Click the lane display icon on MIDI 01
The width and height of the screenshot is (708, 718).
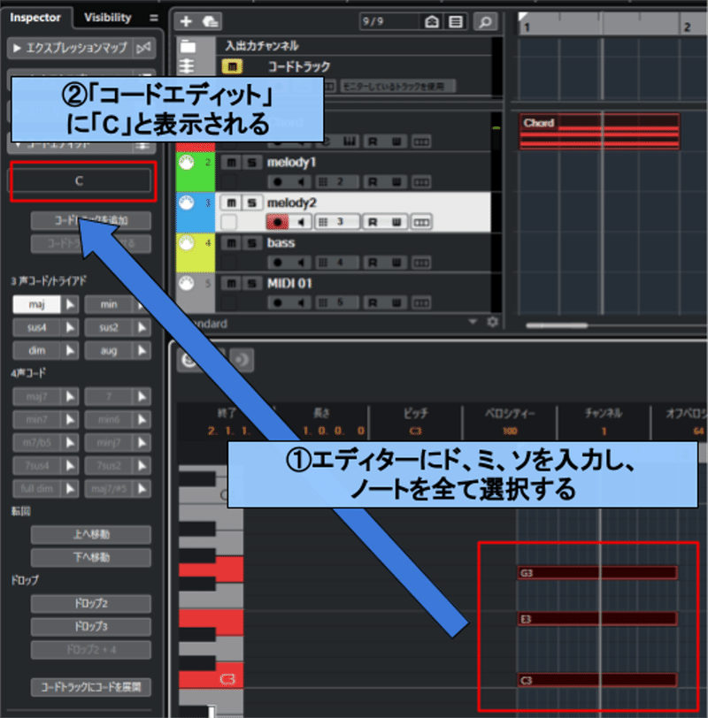[421, 302]
